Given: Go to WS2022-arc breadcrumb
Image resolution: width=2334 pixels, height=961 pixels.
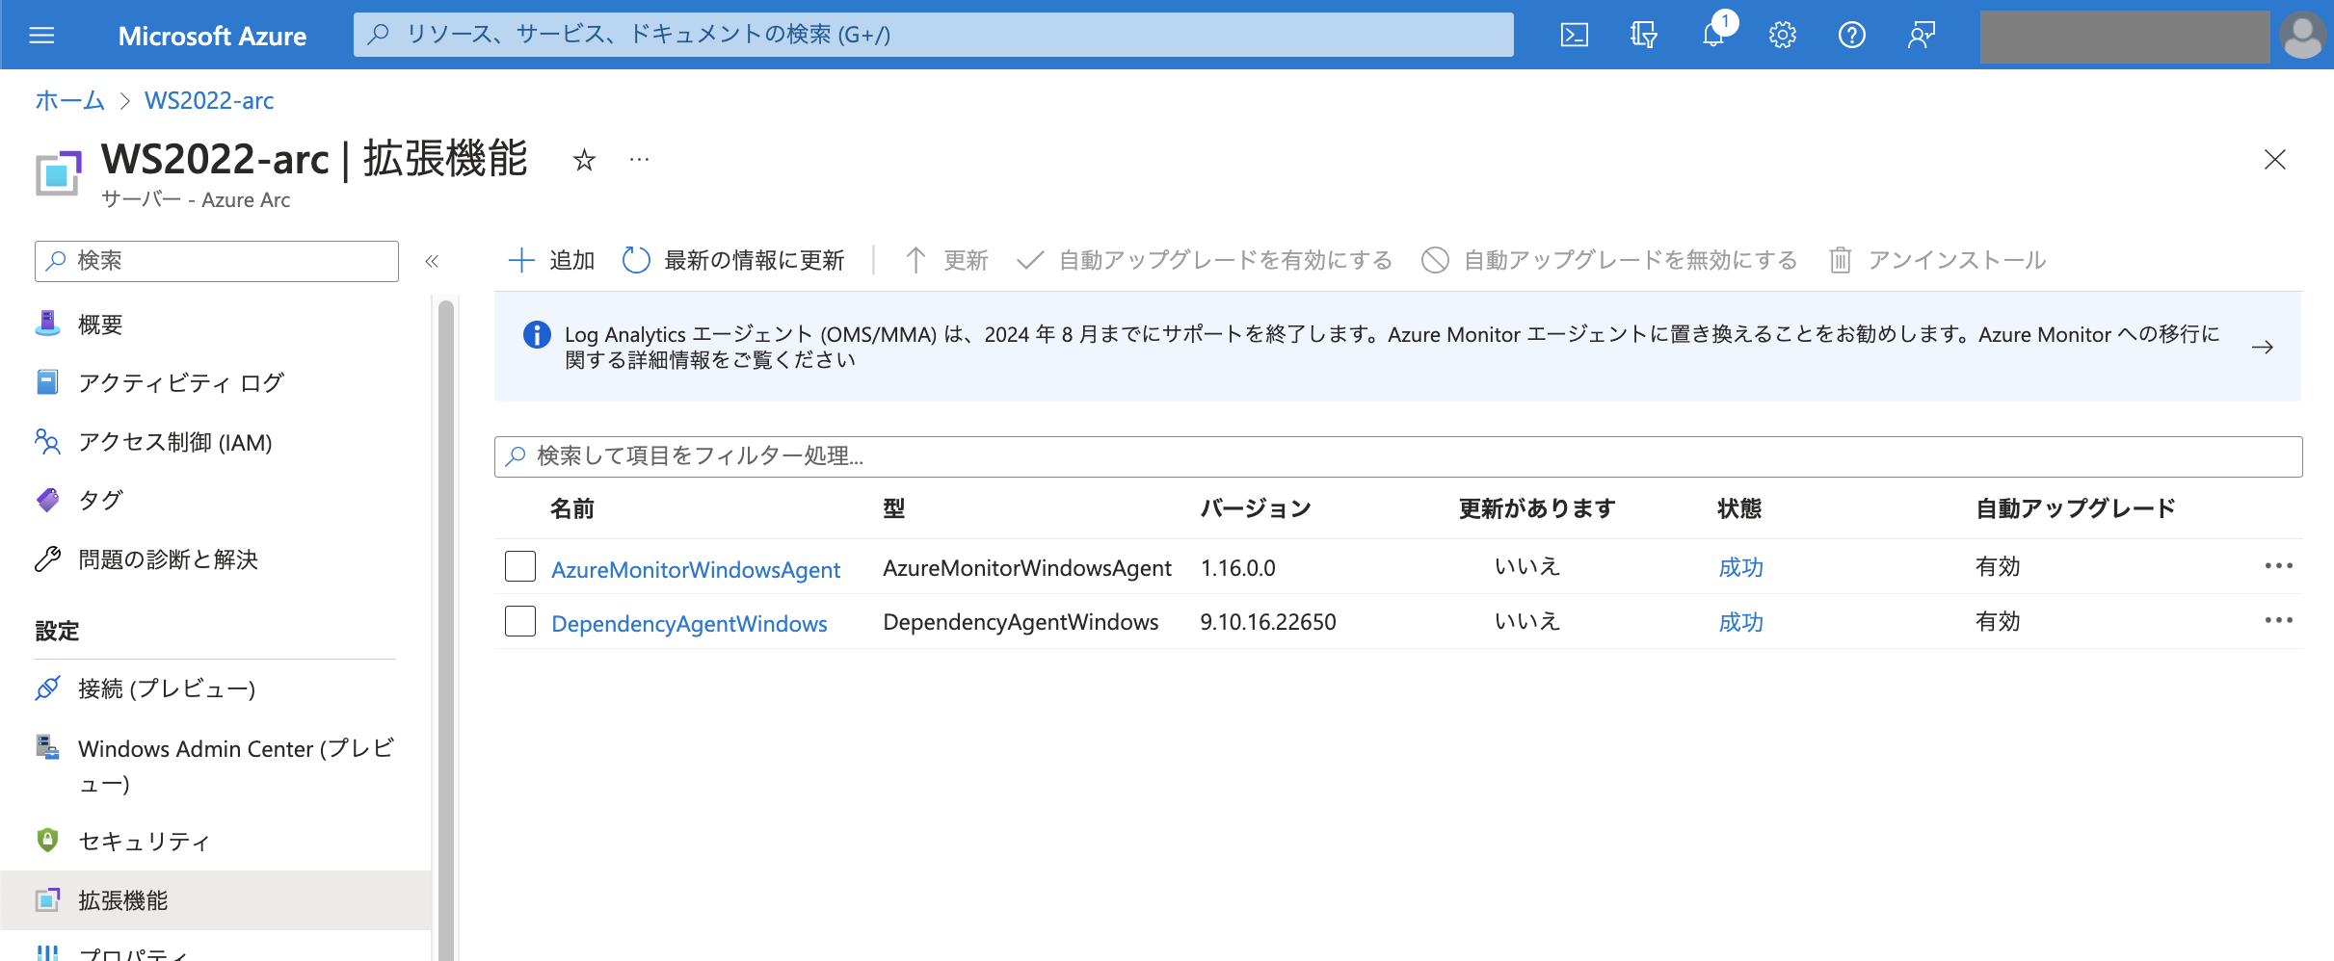Looking at the screenshot, I should [209, 100].
